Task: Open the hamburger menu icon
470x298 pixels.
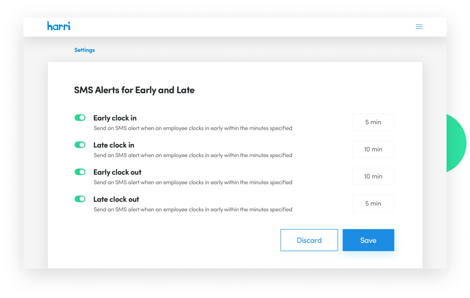Action: coord(419,27)
